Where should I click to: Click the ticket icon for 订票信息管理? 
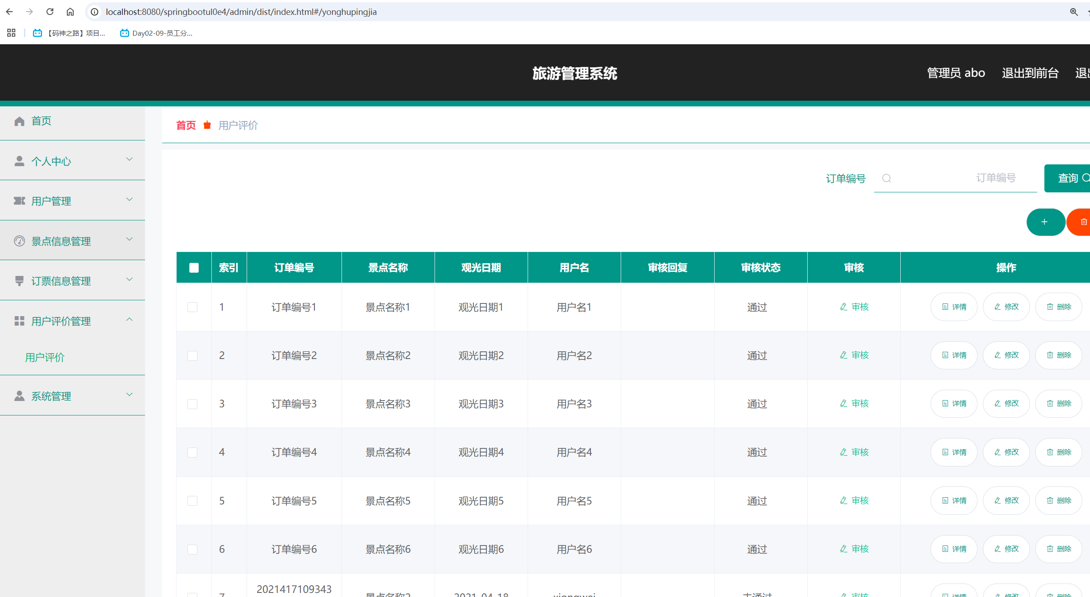click(19, 281)
